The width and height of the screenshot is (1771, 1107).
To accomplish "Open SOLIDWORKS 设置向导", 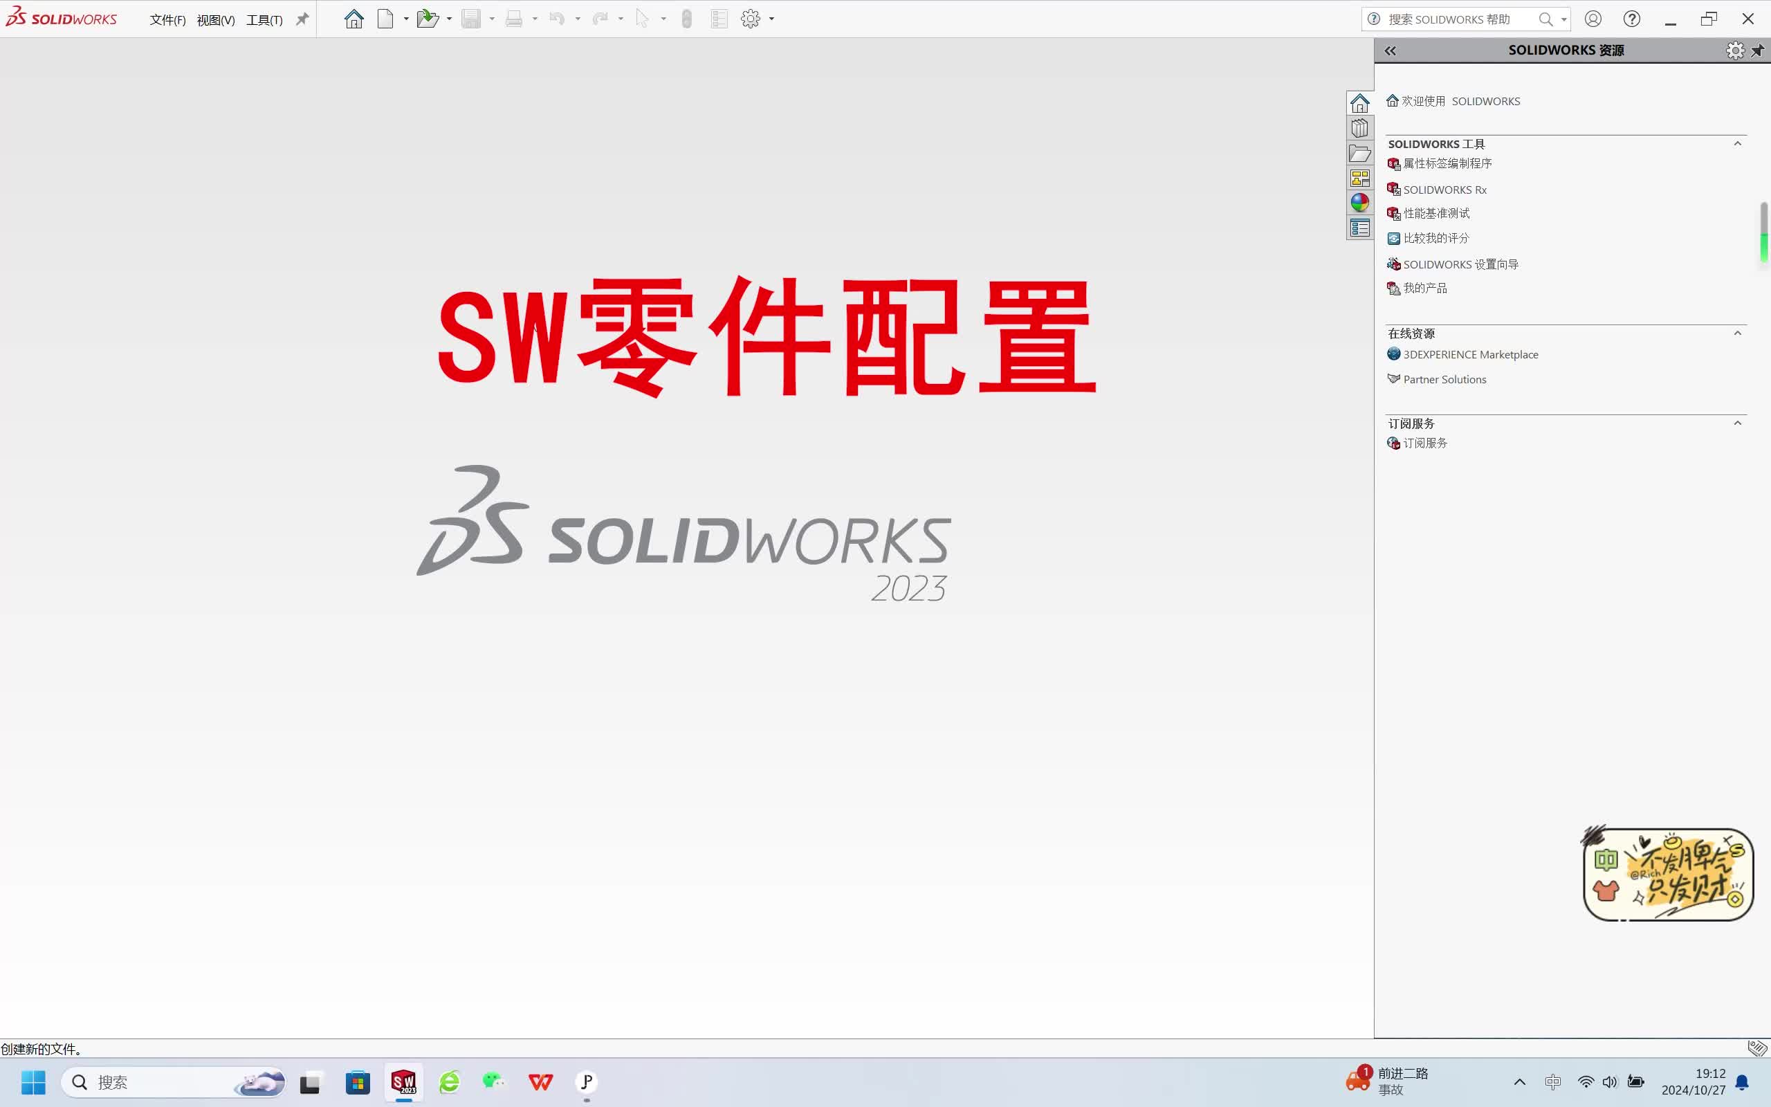I will (1453, 264).
